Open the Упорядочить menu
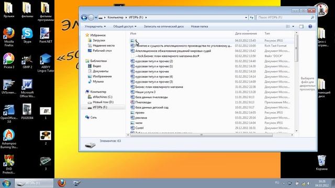The image size is (335, 188). 95,27
